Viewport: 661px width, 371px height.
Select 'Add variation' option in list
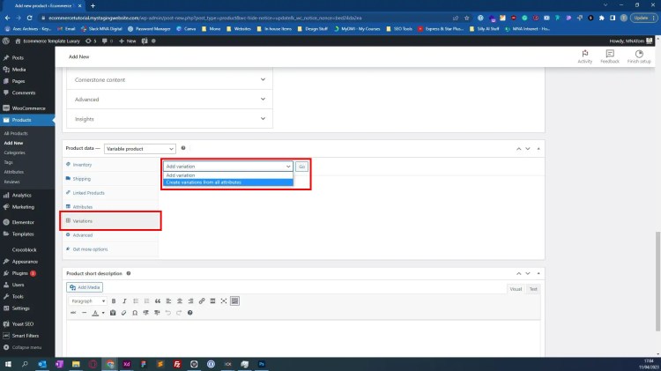coord(228,175)
